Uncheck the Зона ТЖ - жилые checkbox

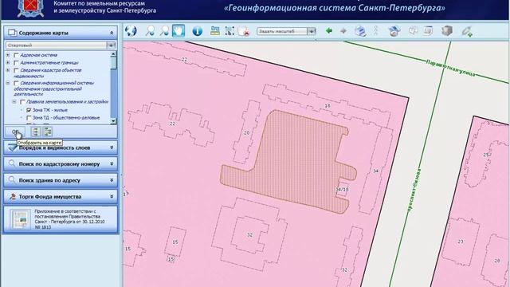coord(29,110)
